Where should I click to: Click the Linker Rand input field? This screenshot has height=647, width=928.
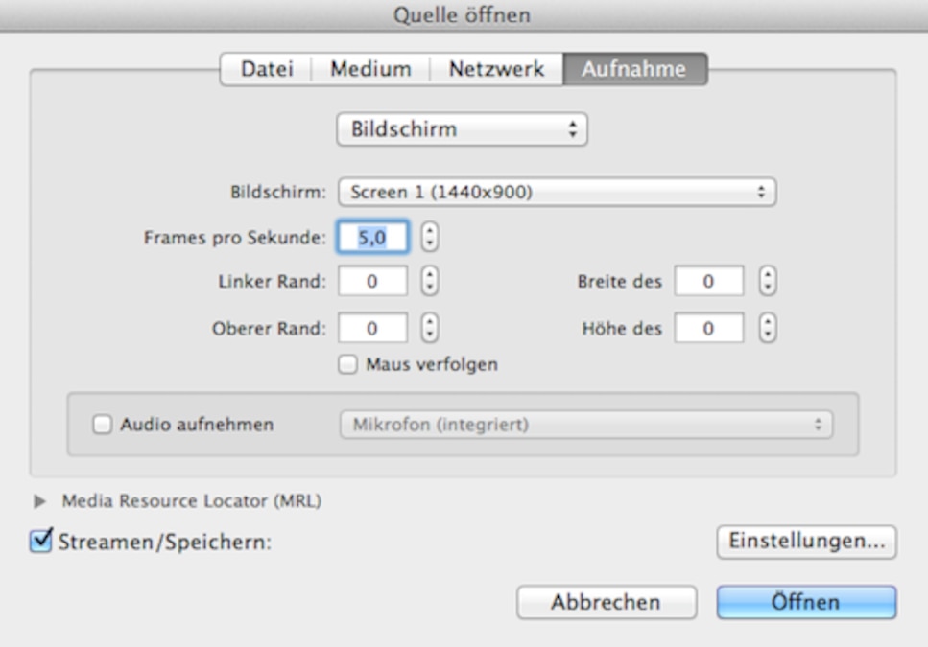(x=372, y=282)
